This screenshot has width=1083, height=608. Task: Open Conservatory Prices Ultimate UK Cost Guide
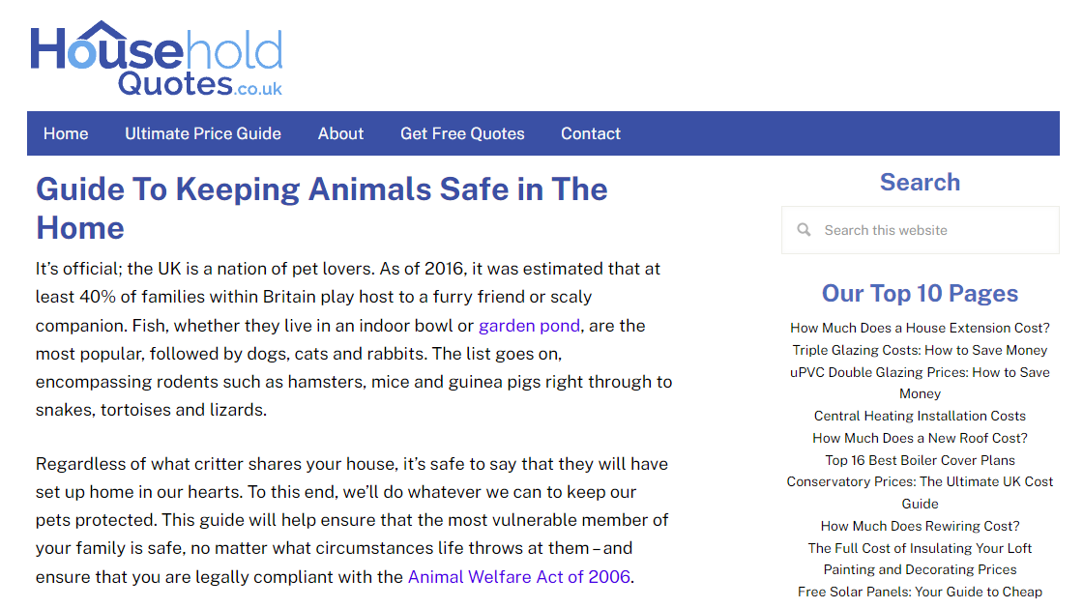(x=920, y=481)
